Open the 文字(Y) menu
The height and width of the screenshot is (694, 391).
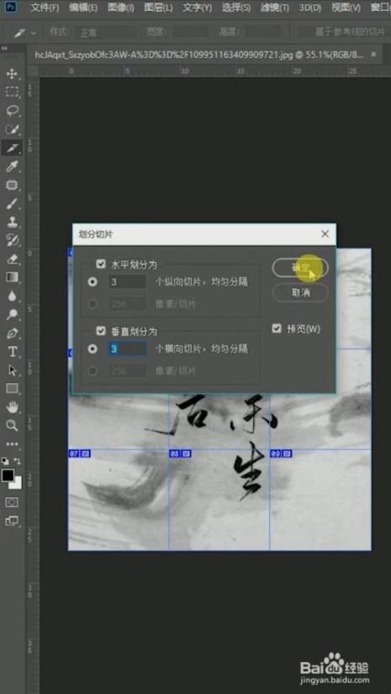(197, 8)
